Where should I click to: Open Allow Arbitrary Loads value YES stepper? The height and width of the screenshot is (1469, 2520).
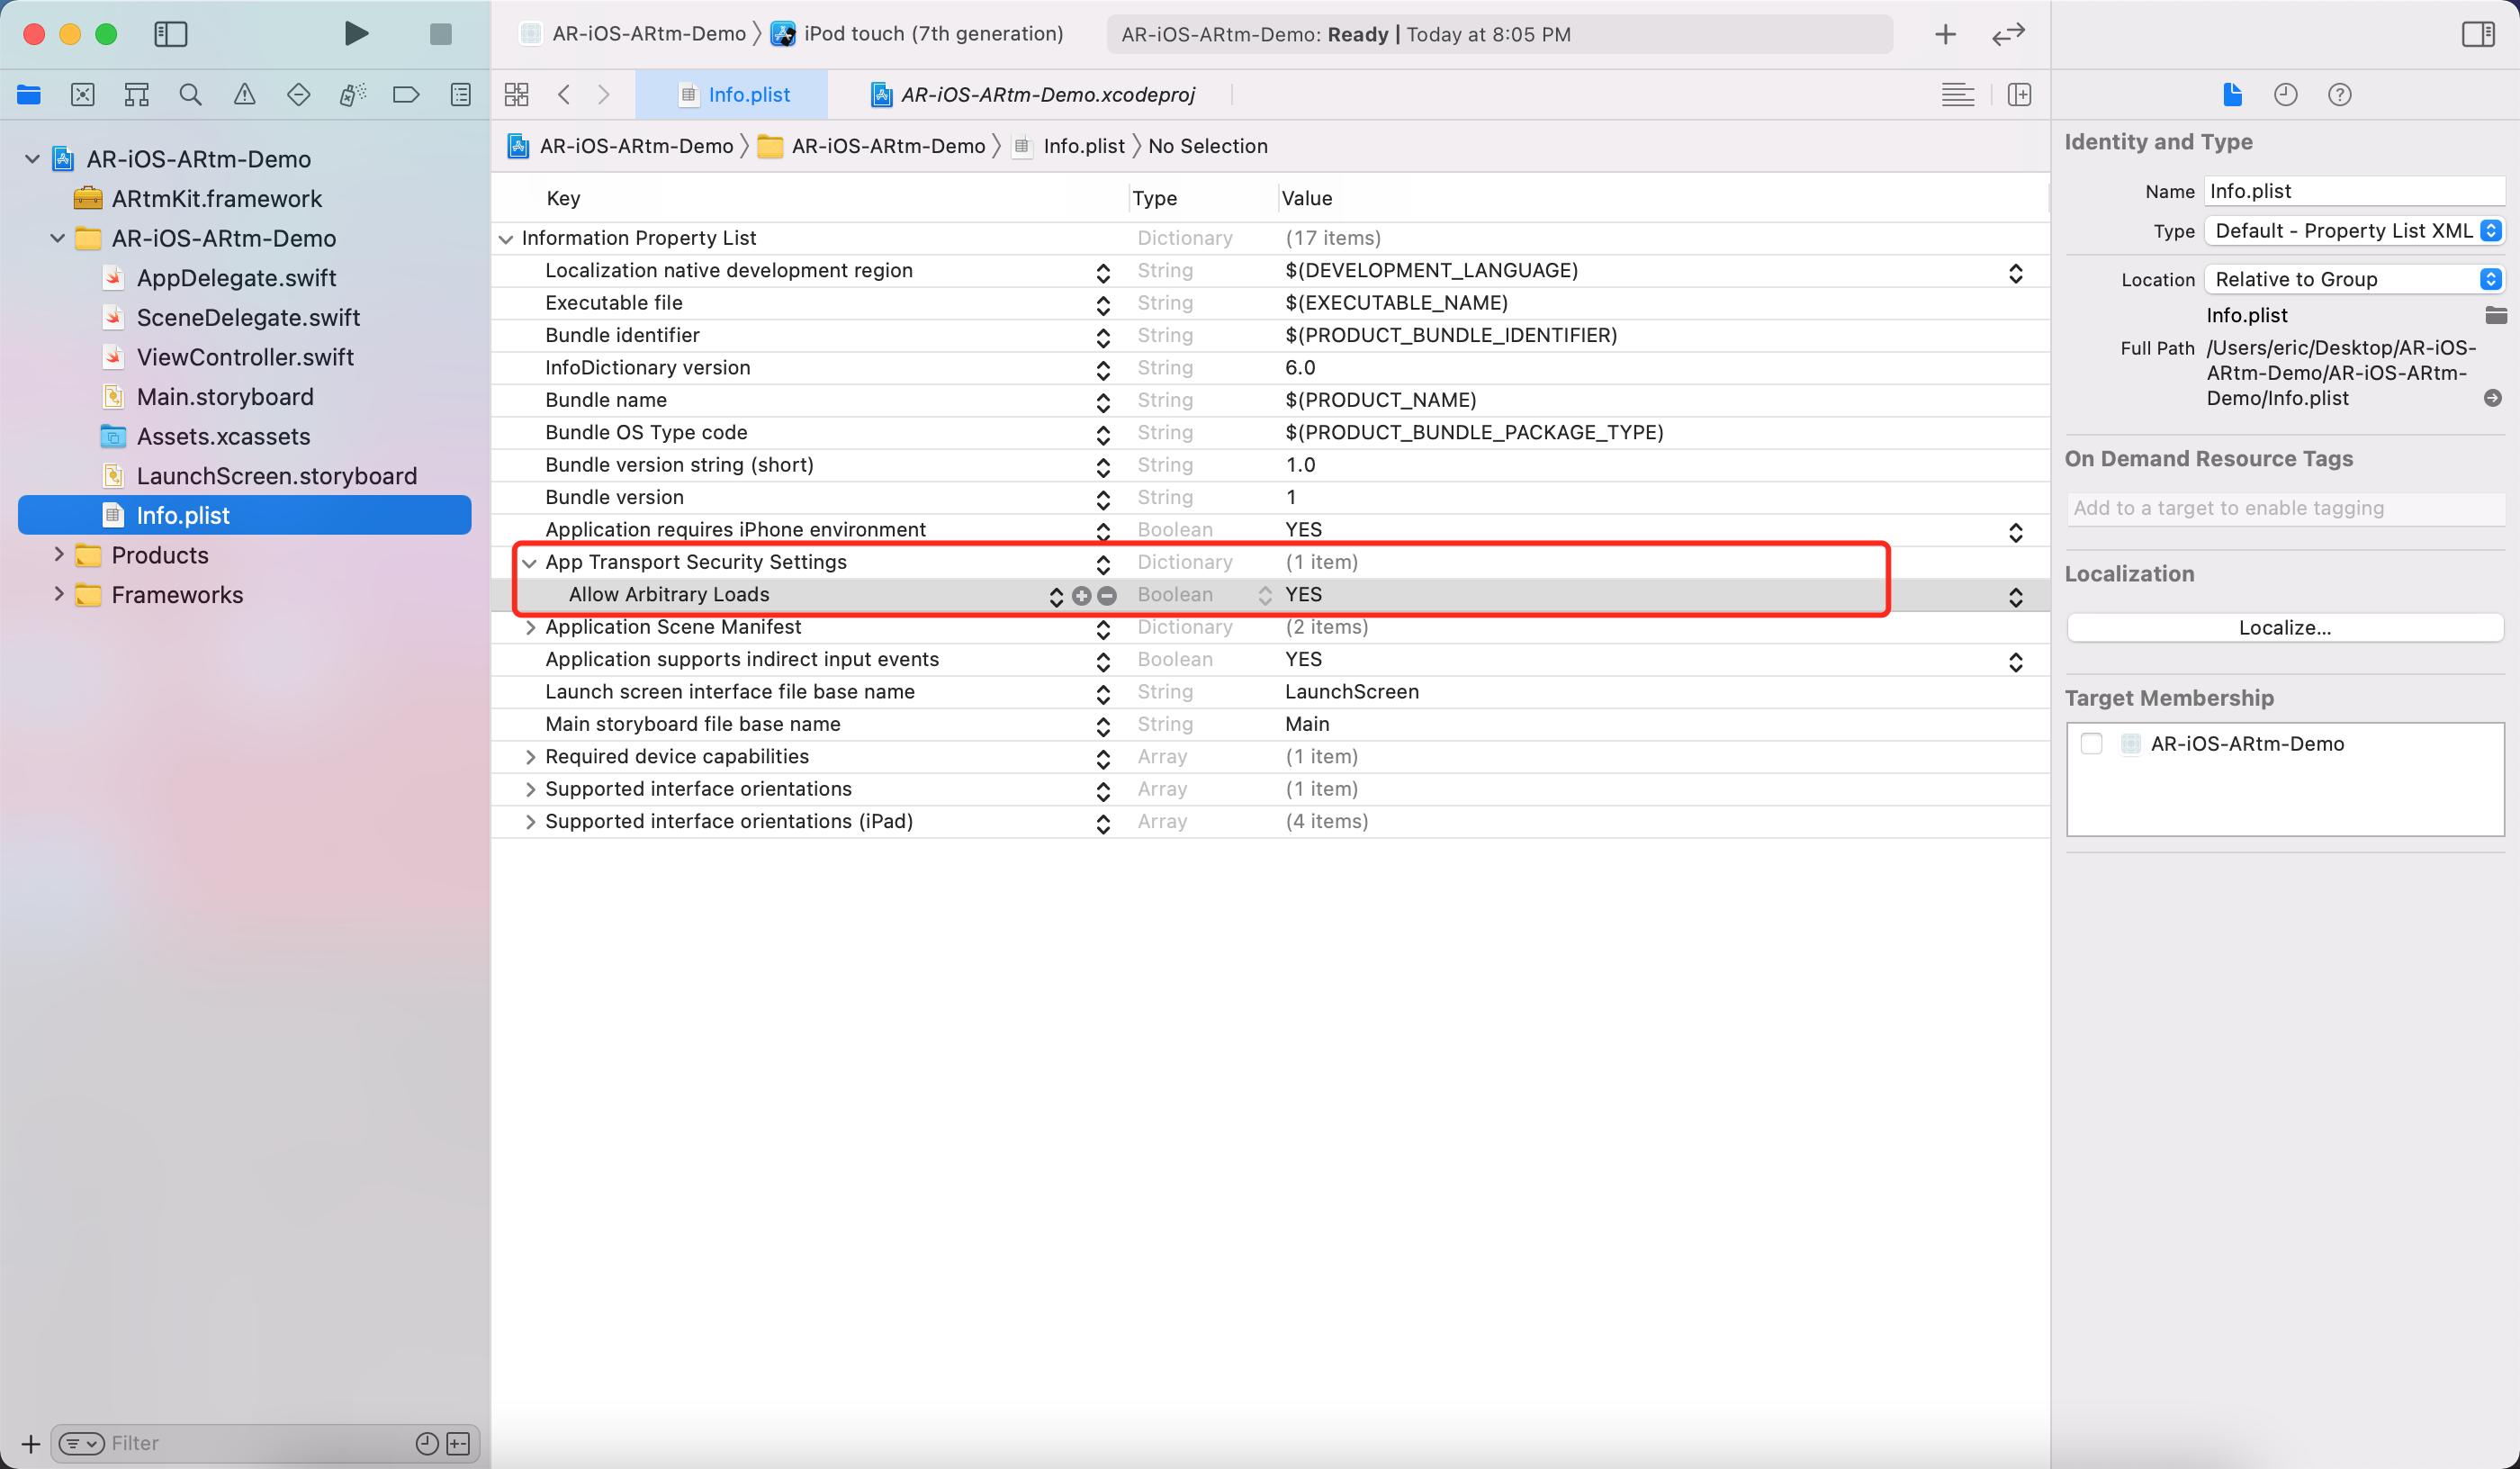(x=2015, y=597)
